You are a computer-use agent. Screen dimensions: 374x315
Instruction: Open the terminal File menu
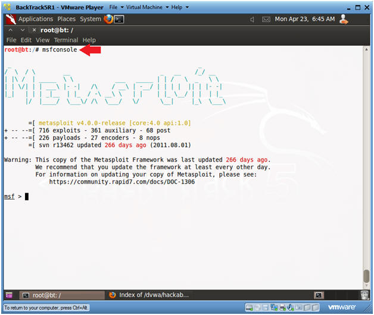(11, 40)
